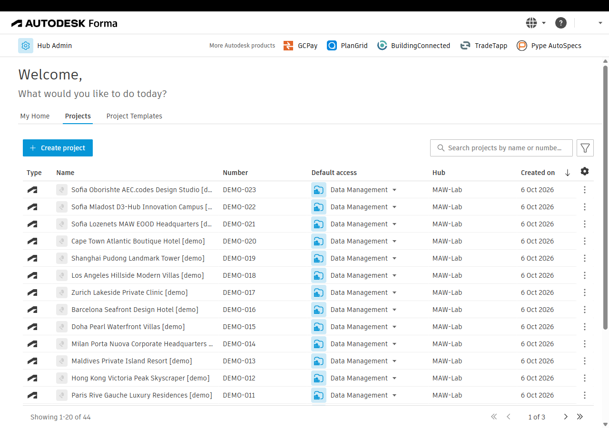Switch to My Home tab
Screen dimensions: 609x428
coord(35,116)
